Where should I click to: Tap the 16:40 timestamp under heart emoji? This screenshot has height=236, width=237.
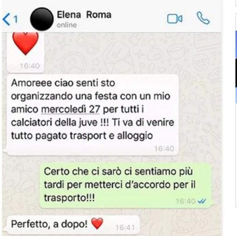click(29, 65)
